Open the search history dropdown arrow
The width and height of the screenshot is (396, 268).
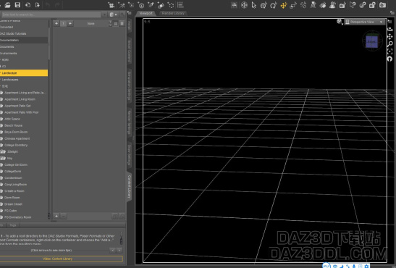(x=104, y=14)
